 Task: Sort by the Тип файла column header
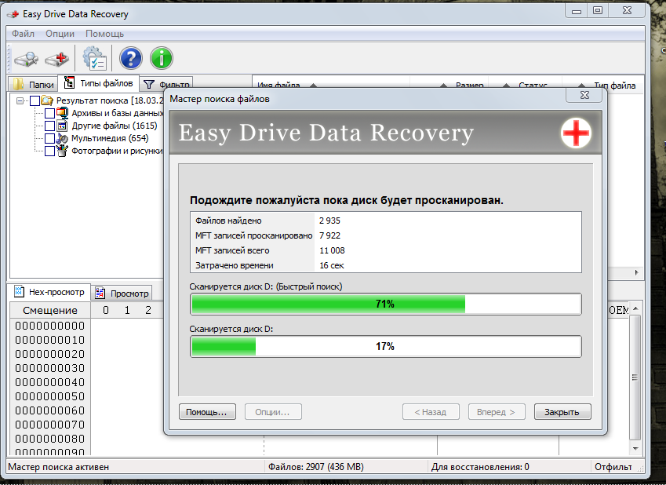614,86
